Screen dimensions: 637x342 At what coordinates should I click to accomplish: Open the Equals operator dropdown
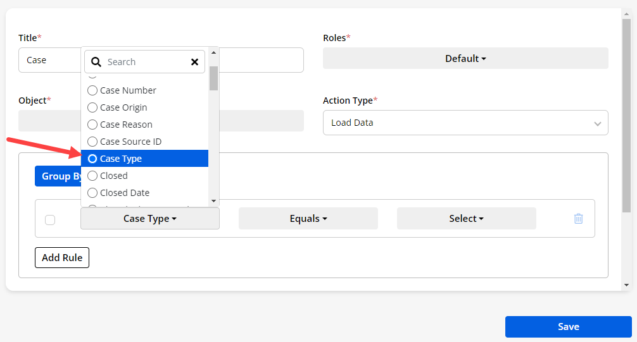click(x=308, y=219)
